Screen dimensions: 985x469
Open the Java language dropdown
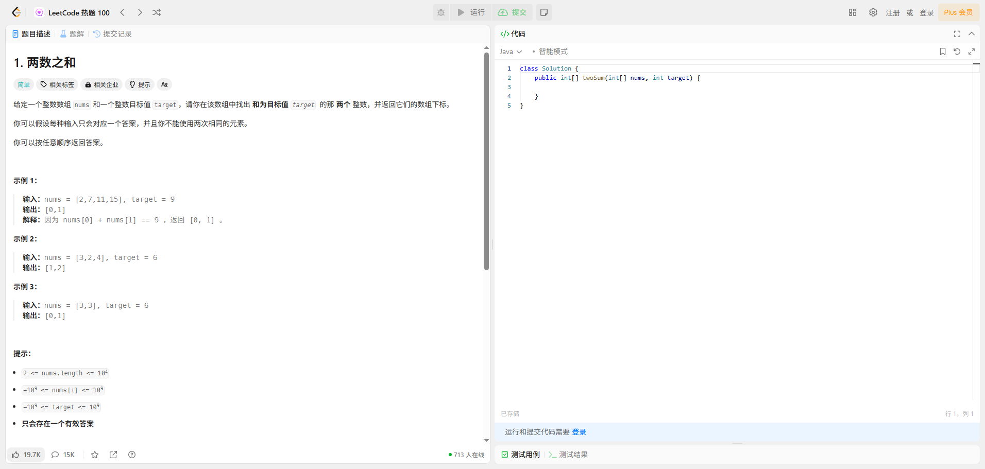click(511, 51)
